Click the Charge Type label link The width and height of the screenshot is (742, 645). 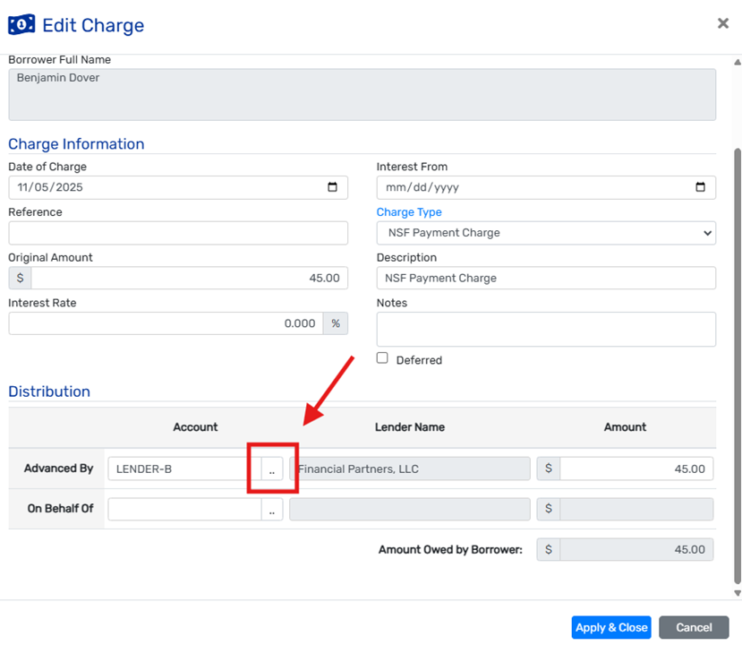coord(409,212)
